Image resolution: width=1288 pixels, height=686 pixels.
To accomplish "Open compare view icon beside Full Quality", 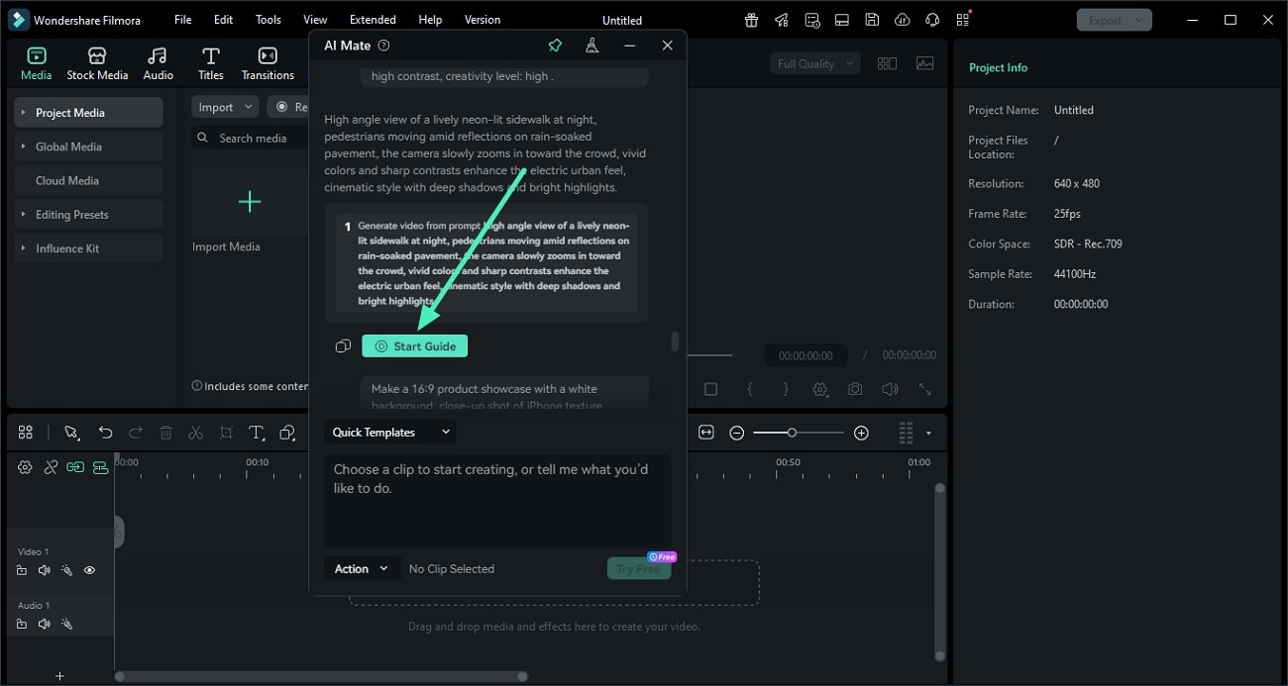I will click(887, 63).
